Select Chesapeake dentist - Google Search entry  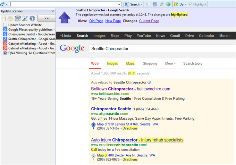coord(29,34)
